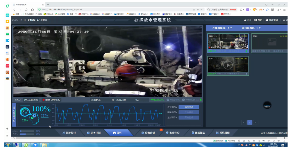Image resolution: width=292 pixels, height=147 pixels.
Task: Click the 帮助 help icon
Action: [256, 20]
